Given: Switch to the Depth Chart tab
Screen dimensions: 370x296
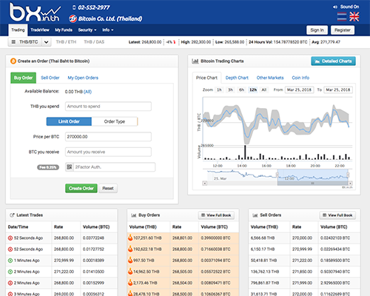Looking at the screenshot, I should click(x=237, y=78).
